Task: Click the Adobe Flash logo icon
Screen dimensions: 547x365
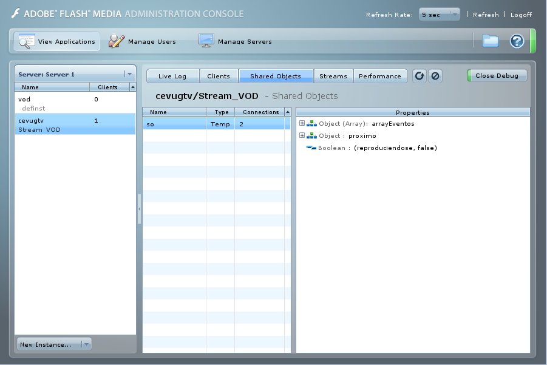Action: [x=15, y=13]
